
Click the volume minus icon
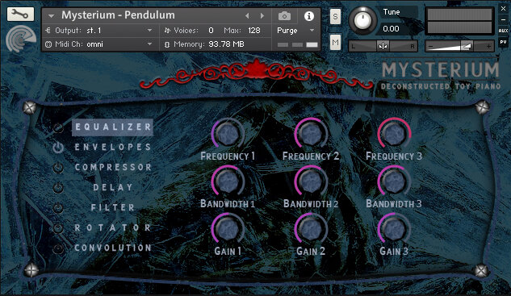pos(430,47)
